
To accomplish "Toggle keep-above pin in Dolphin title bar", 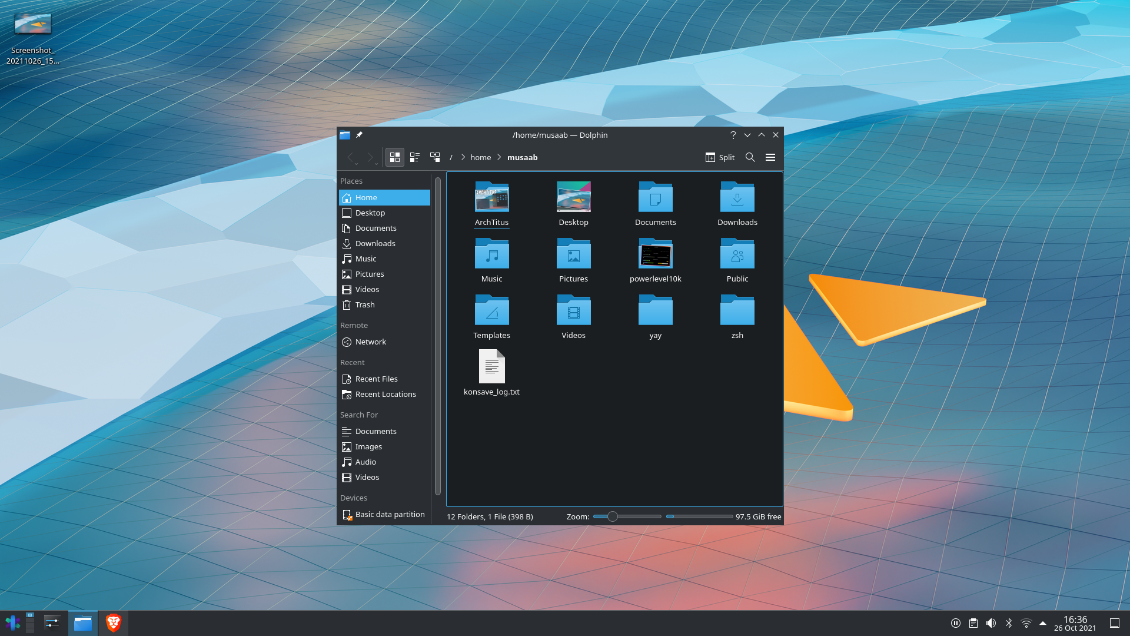I will tap(359, 135).
